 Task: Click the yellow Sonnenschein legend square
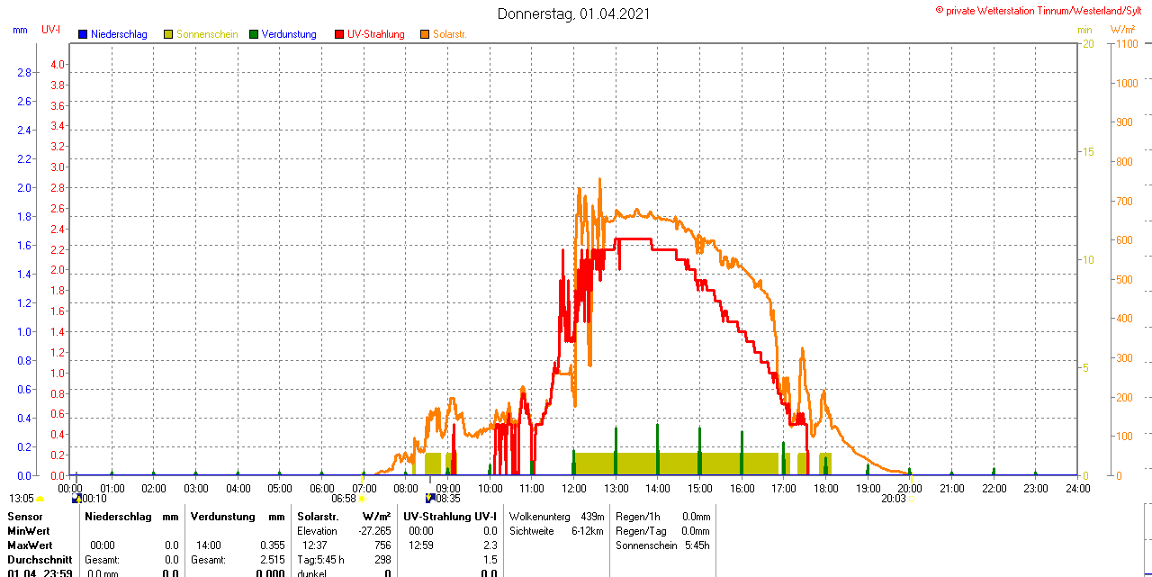[x=168, y=34]
